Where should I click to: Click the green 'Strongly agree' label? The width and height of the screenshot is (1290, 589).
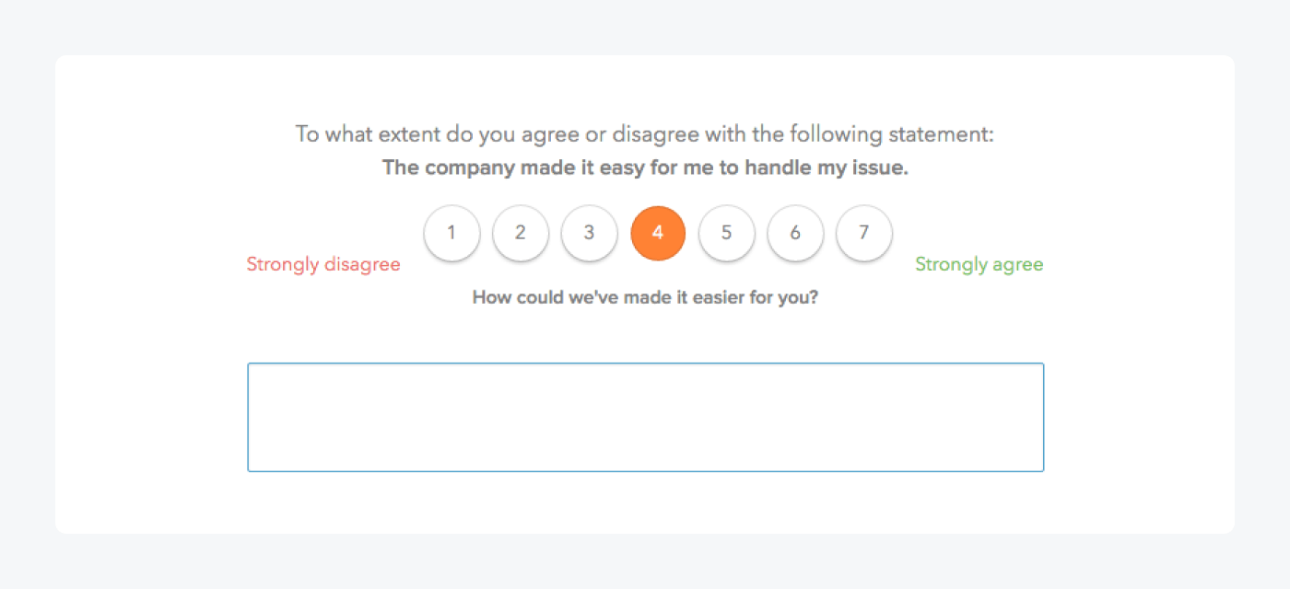tap(979, 265)
